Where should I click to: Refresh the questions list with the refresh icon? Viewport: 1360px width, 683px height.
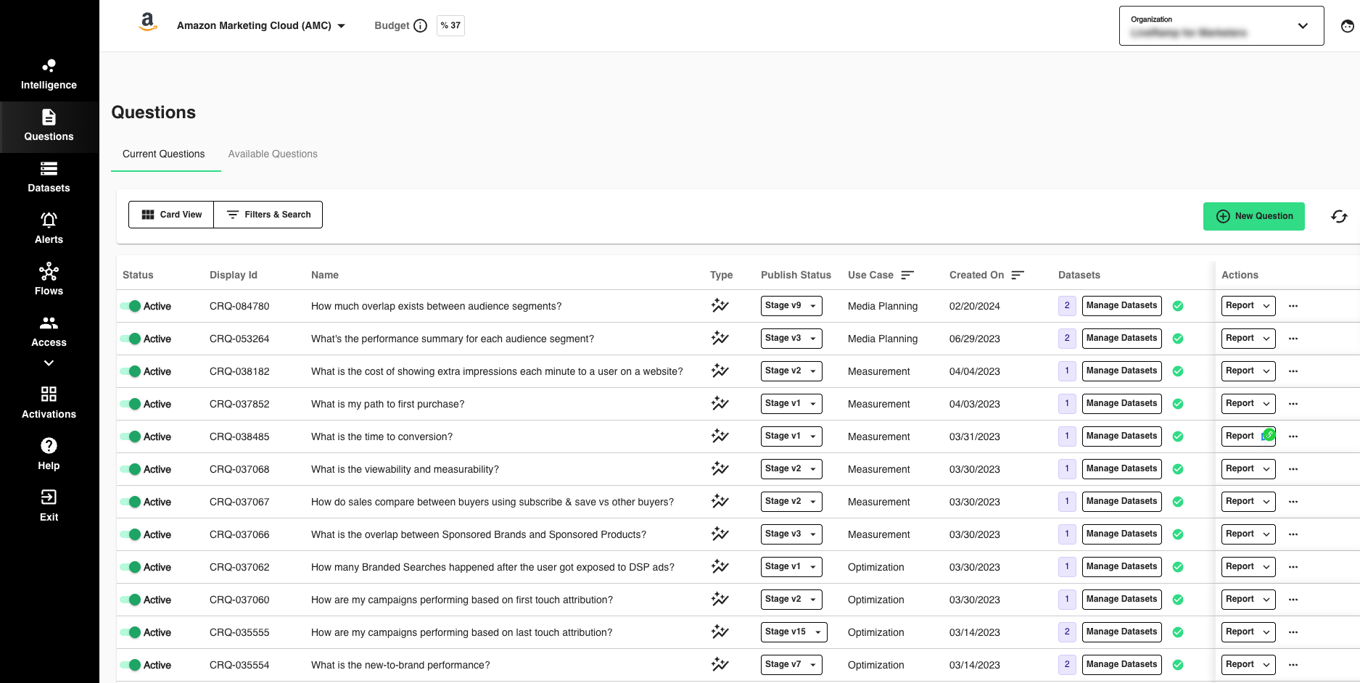[1339, 216]
